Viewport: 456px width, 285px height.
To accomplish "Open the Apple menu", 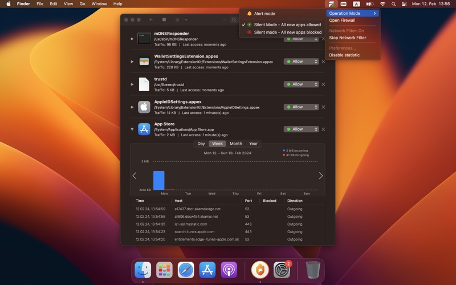I will 9,4.
